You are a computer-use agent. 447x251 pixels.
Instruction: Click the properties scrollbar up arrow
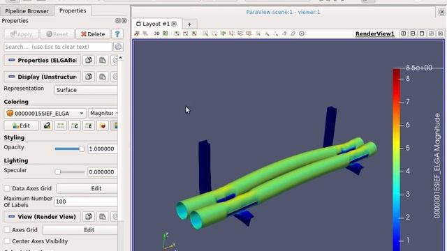point(121,58)
